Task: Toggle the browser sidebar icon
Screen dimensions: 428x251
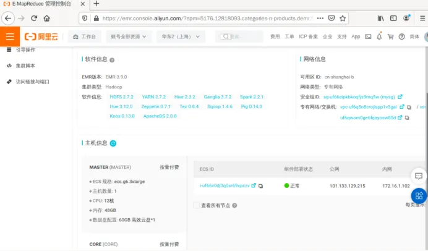Action: pos(393,19)
